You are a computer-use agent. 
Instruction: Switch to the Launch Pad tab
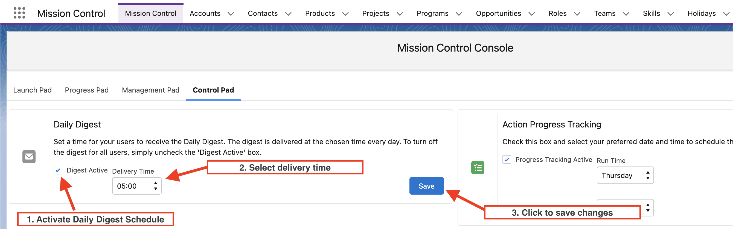tap(32, 90)
